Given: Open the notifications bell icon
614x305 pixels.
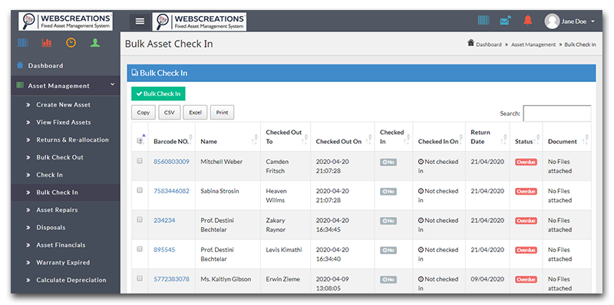Looking at the screenshot, I should click(528, 21).
